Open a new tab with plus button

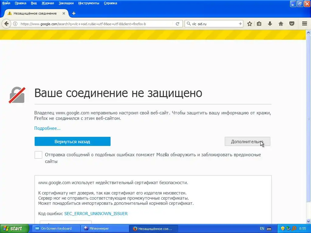point(74,13)
